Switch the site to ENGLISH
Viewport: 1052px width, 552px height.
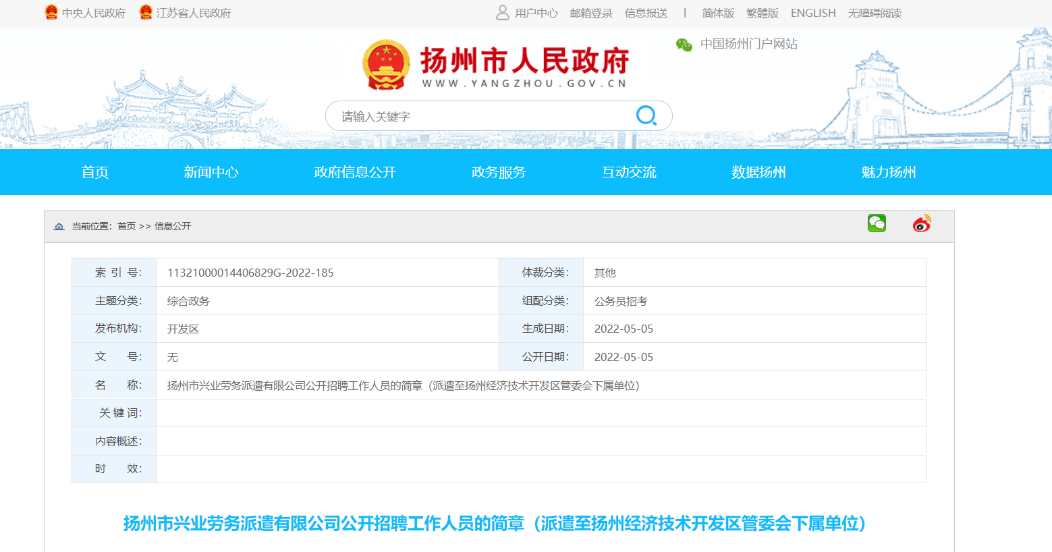[812, 13]
